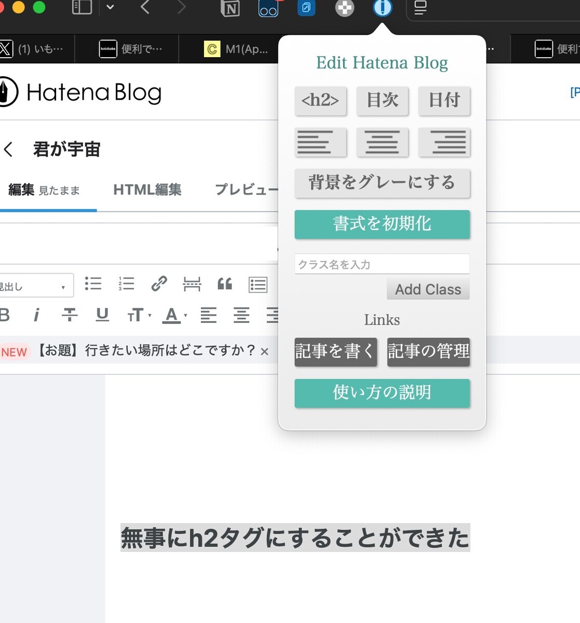Open 記事を書く link button
580x623 pixels.
(x=335, y=352)
